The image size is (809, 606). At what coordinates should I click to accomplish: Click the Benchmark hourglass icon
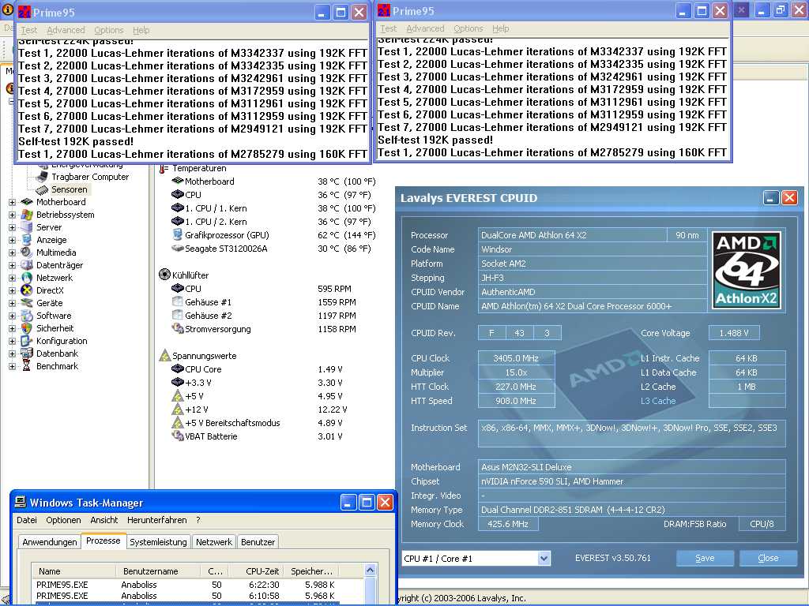[26, 366]
